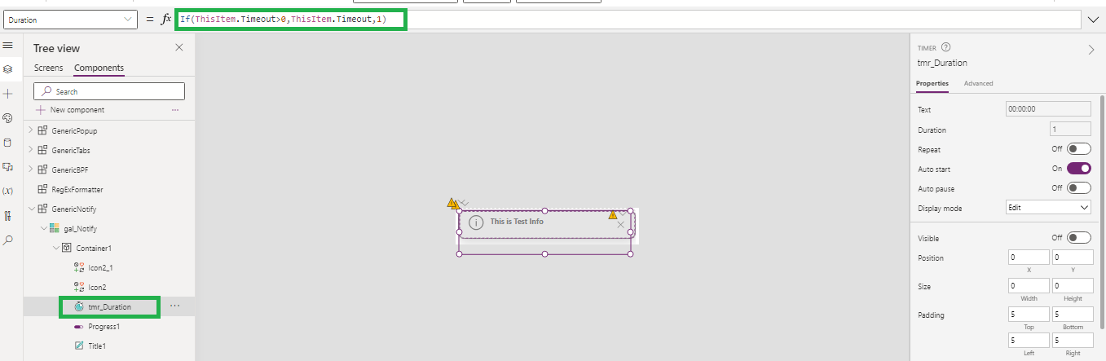Open the Data pane in left sidebar

pyautogui.click(x=8, y=143)
